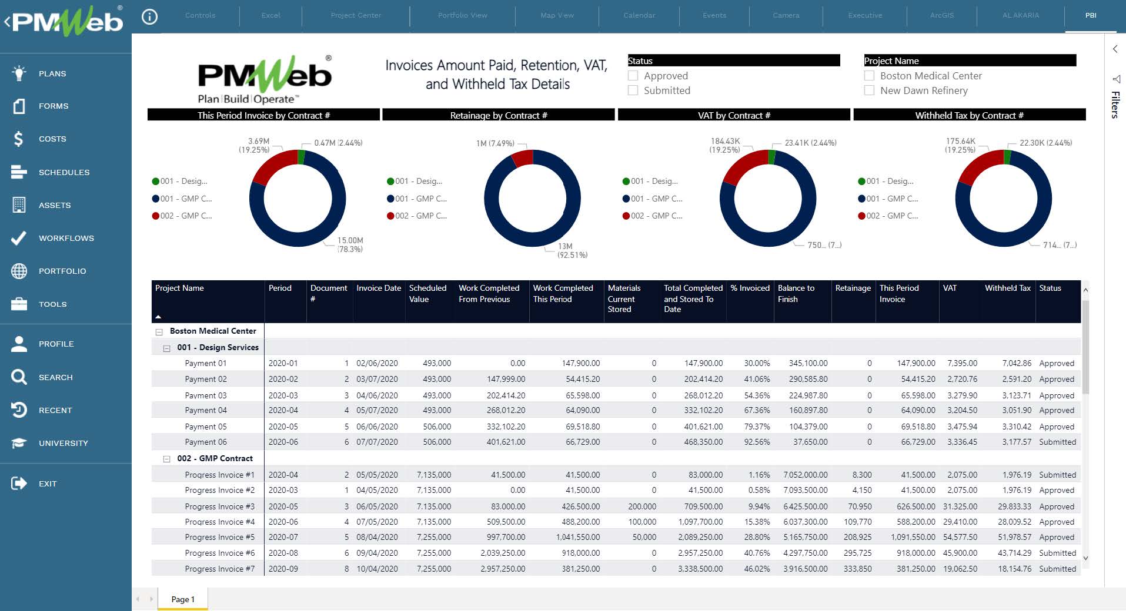Open the Workflows checkmark icon
Screen dimensions: 1126x611
19,237
